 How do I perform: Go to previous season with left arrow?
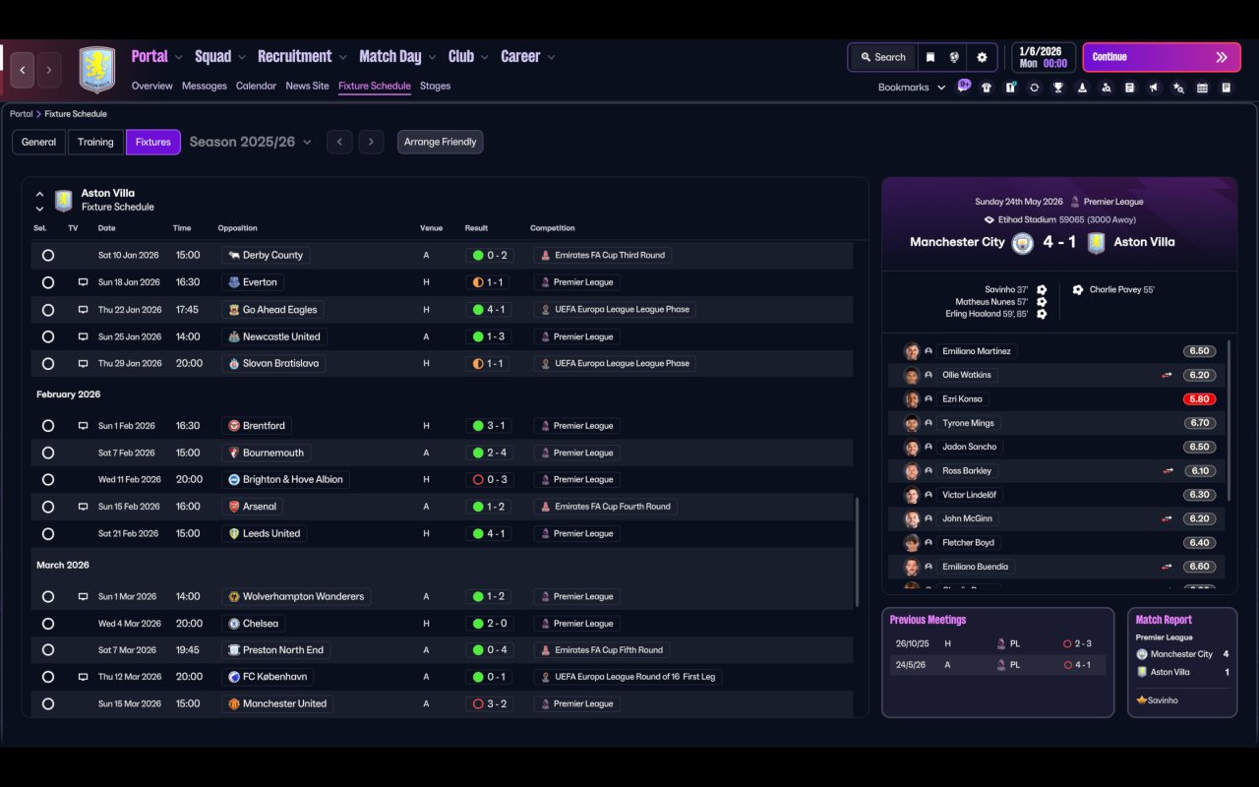click(339, 142)
